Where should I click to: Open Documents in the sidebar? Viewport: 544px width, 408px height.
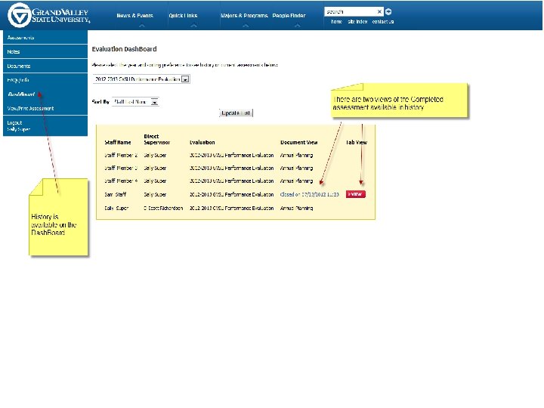click(45, 66)
